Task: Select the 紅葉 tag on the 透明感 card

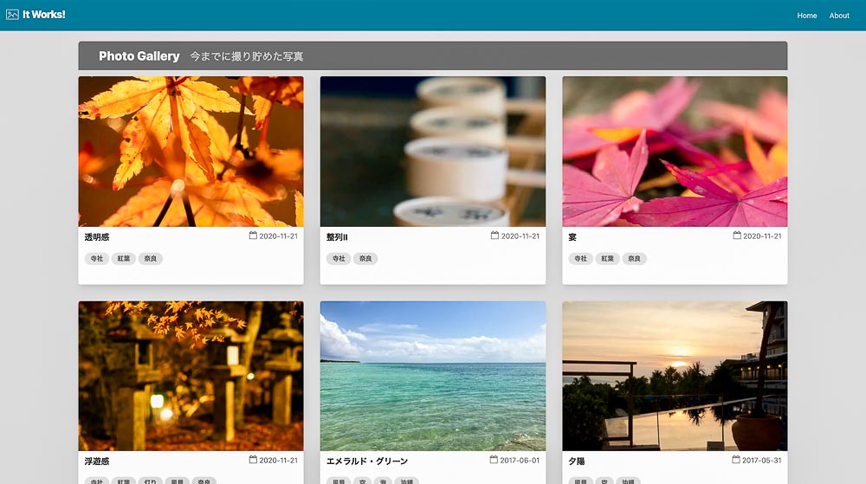Action: pyautogui.click(x=123, y=259)
